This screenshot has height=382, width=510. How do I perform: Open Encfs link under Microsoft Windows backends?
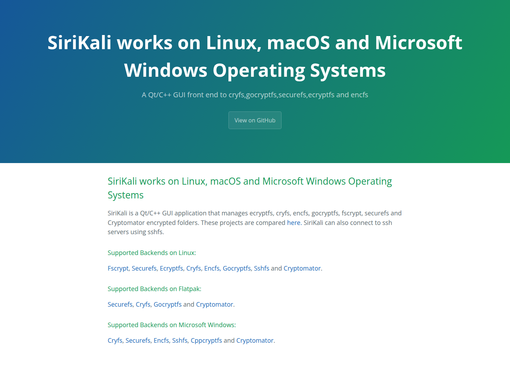click(161, 341)
